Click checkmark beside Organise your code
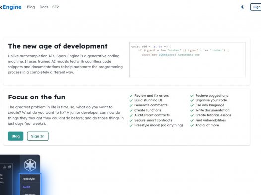 tap(192, 100)
